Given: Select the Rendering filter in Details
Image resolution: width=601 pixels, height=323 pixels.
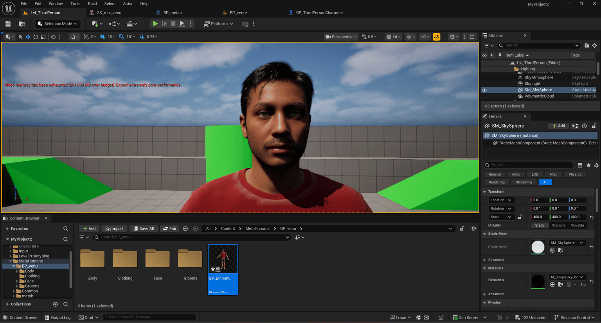Looking at the screenshot, I should pyautogui.click(x=497, y=182).
